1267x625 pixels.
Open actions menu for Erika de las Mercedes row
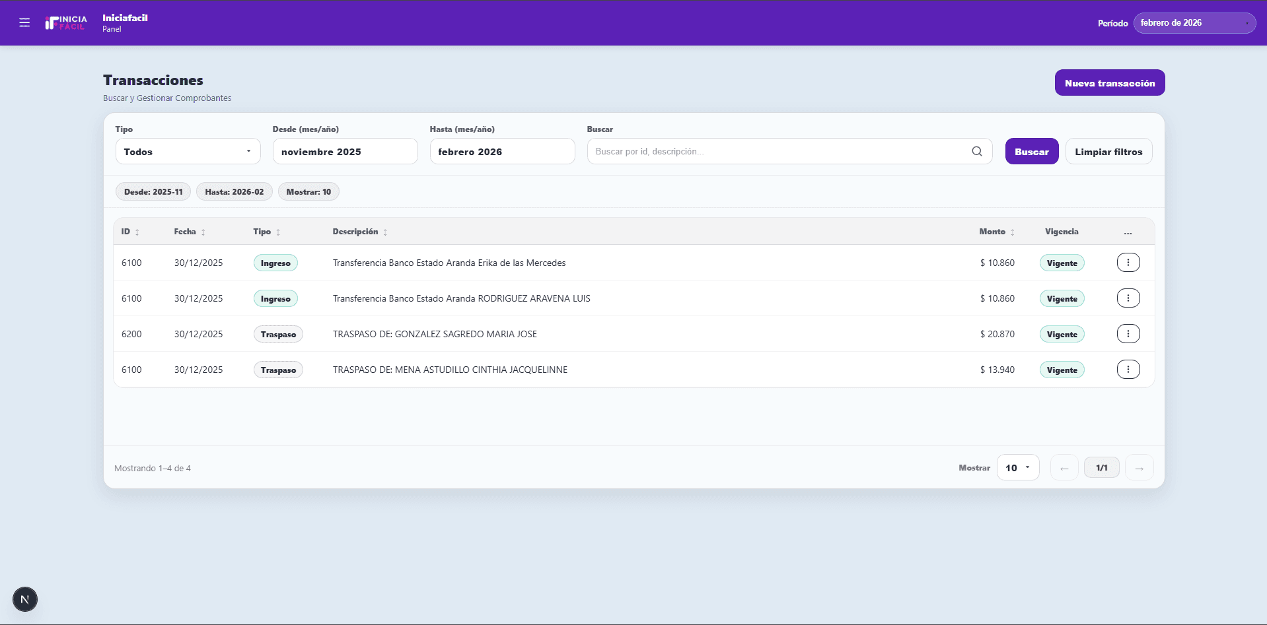coord(1128,263)
